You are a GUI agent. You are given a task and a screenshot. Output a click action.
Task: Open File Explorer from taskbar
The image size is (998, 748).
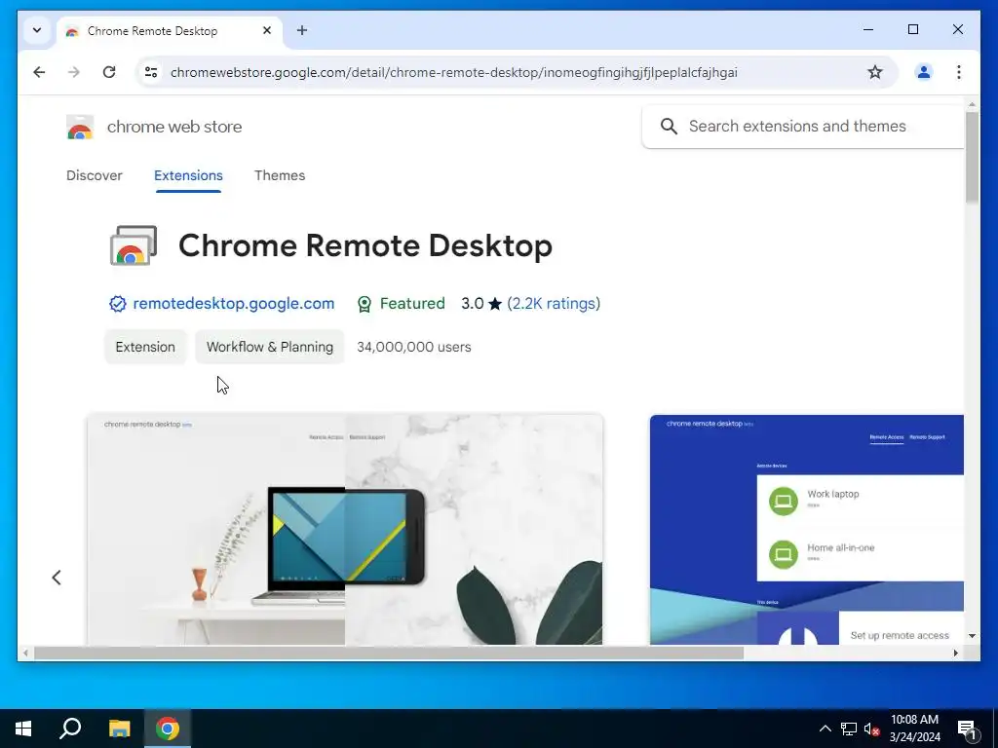[119, 729]
